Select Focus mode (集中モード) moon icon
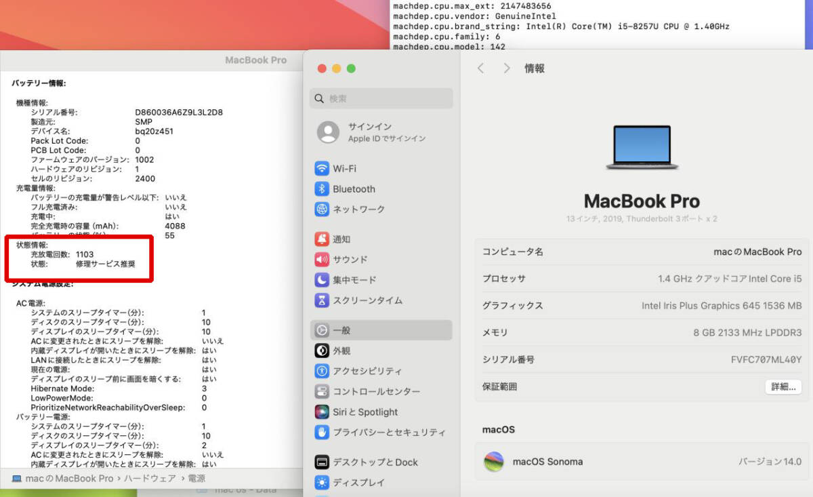 pyautogui.click(x=322, y=279)
